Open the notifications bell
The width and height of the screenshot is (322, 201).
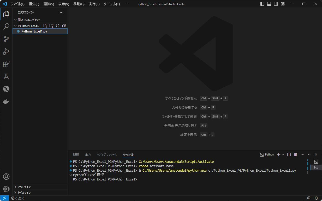click(317, 198)
